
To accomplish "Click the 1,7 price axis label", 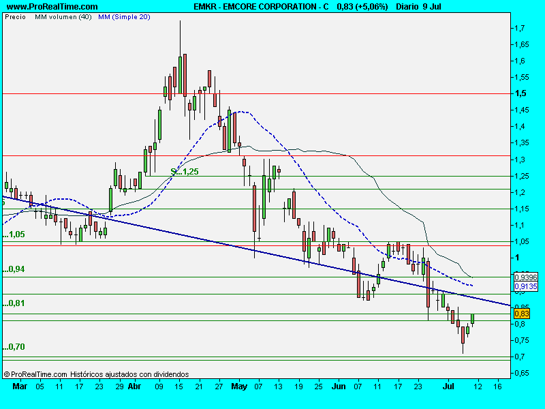I will [x=520, y=28].
